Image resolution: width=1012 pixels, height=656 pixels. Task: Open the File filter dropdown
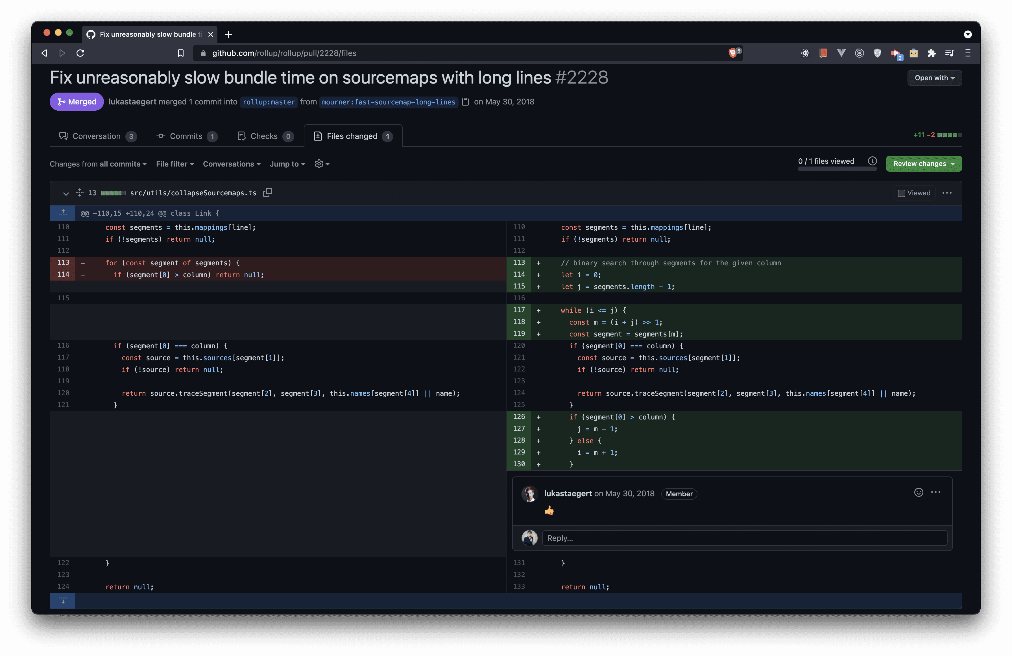click(x=175, y=164)
